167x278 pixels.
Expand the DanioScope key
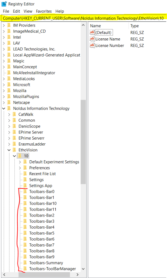click(x=9, y=126)
